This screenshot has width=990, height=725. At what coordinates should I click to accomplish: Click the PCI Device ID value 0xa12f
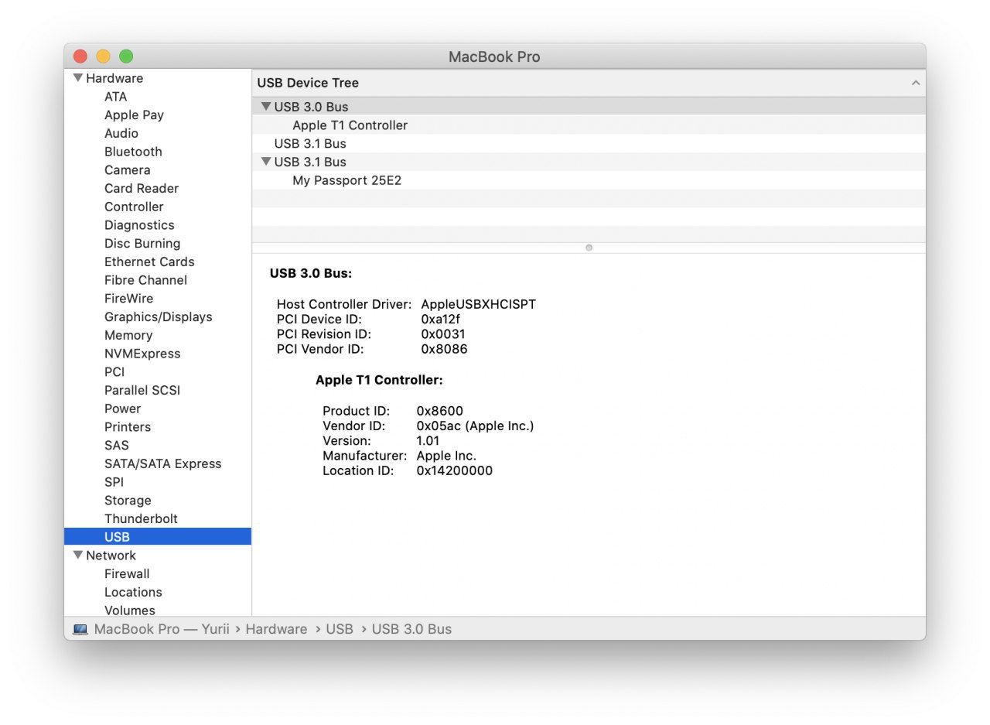(441, 320)
